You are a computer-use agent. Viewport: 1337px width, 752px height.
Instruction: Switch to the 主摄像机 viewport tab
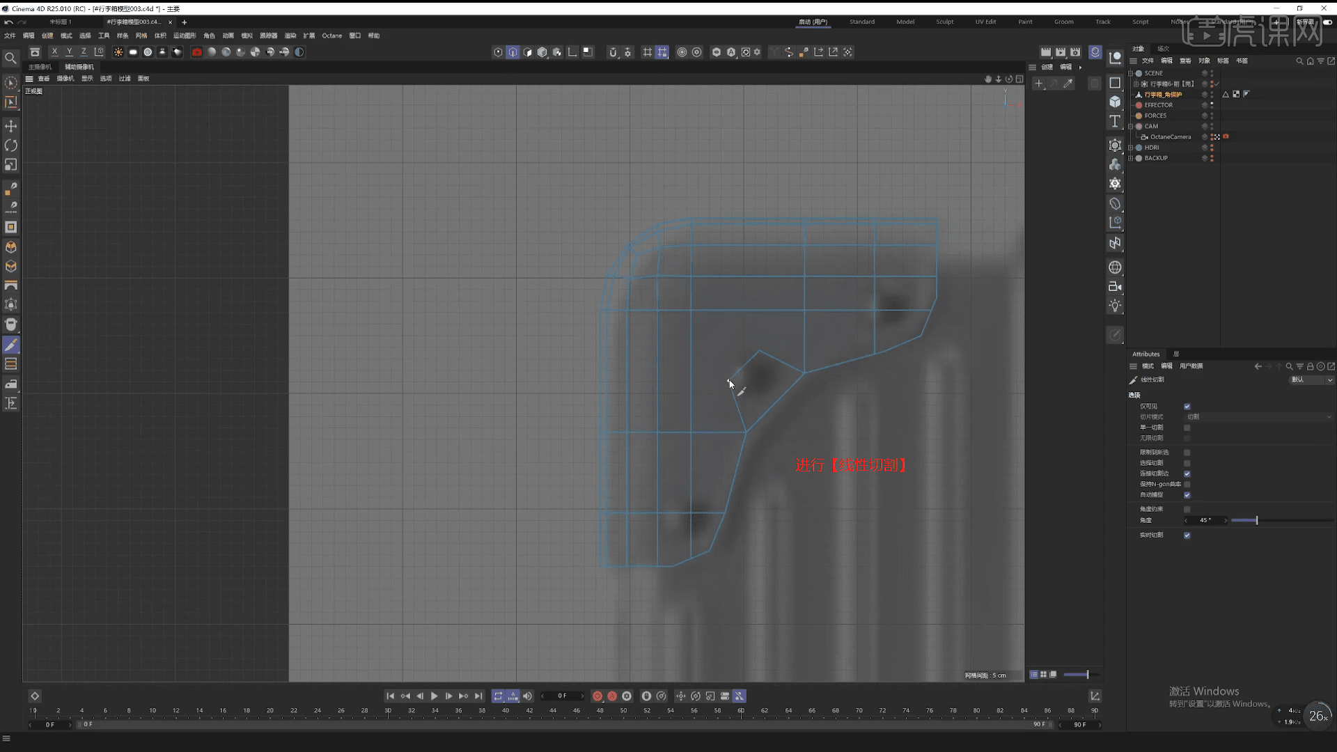coord(40,67)
